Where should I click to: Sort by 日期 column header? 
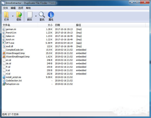coord(64,25)
